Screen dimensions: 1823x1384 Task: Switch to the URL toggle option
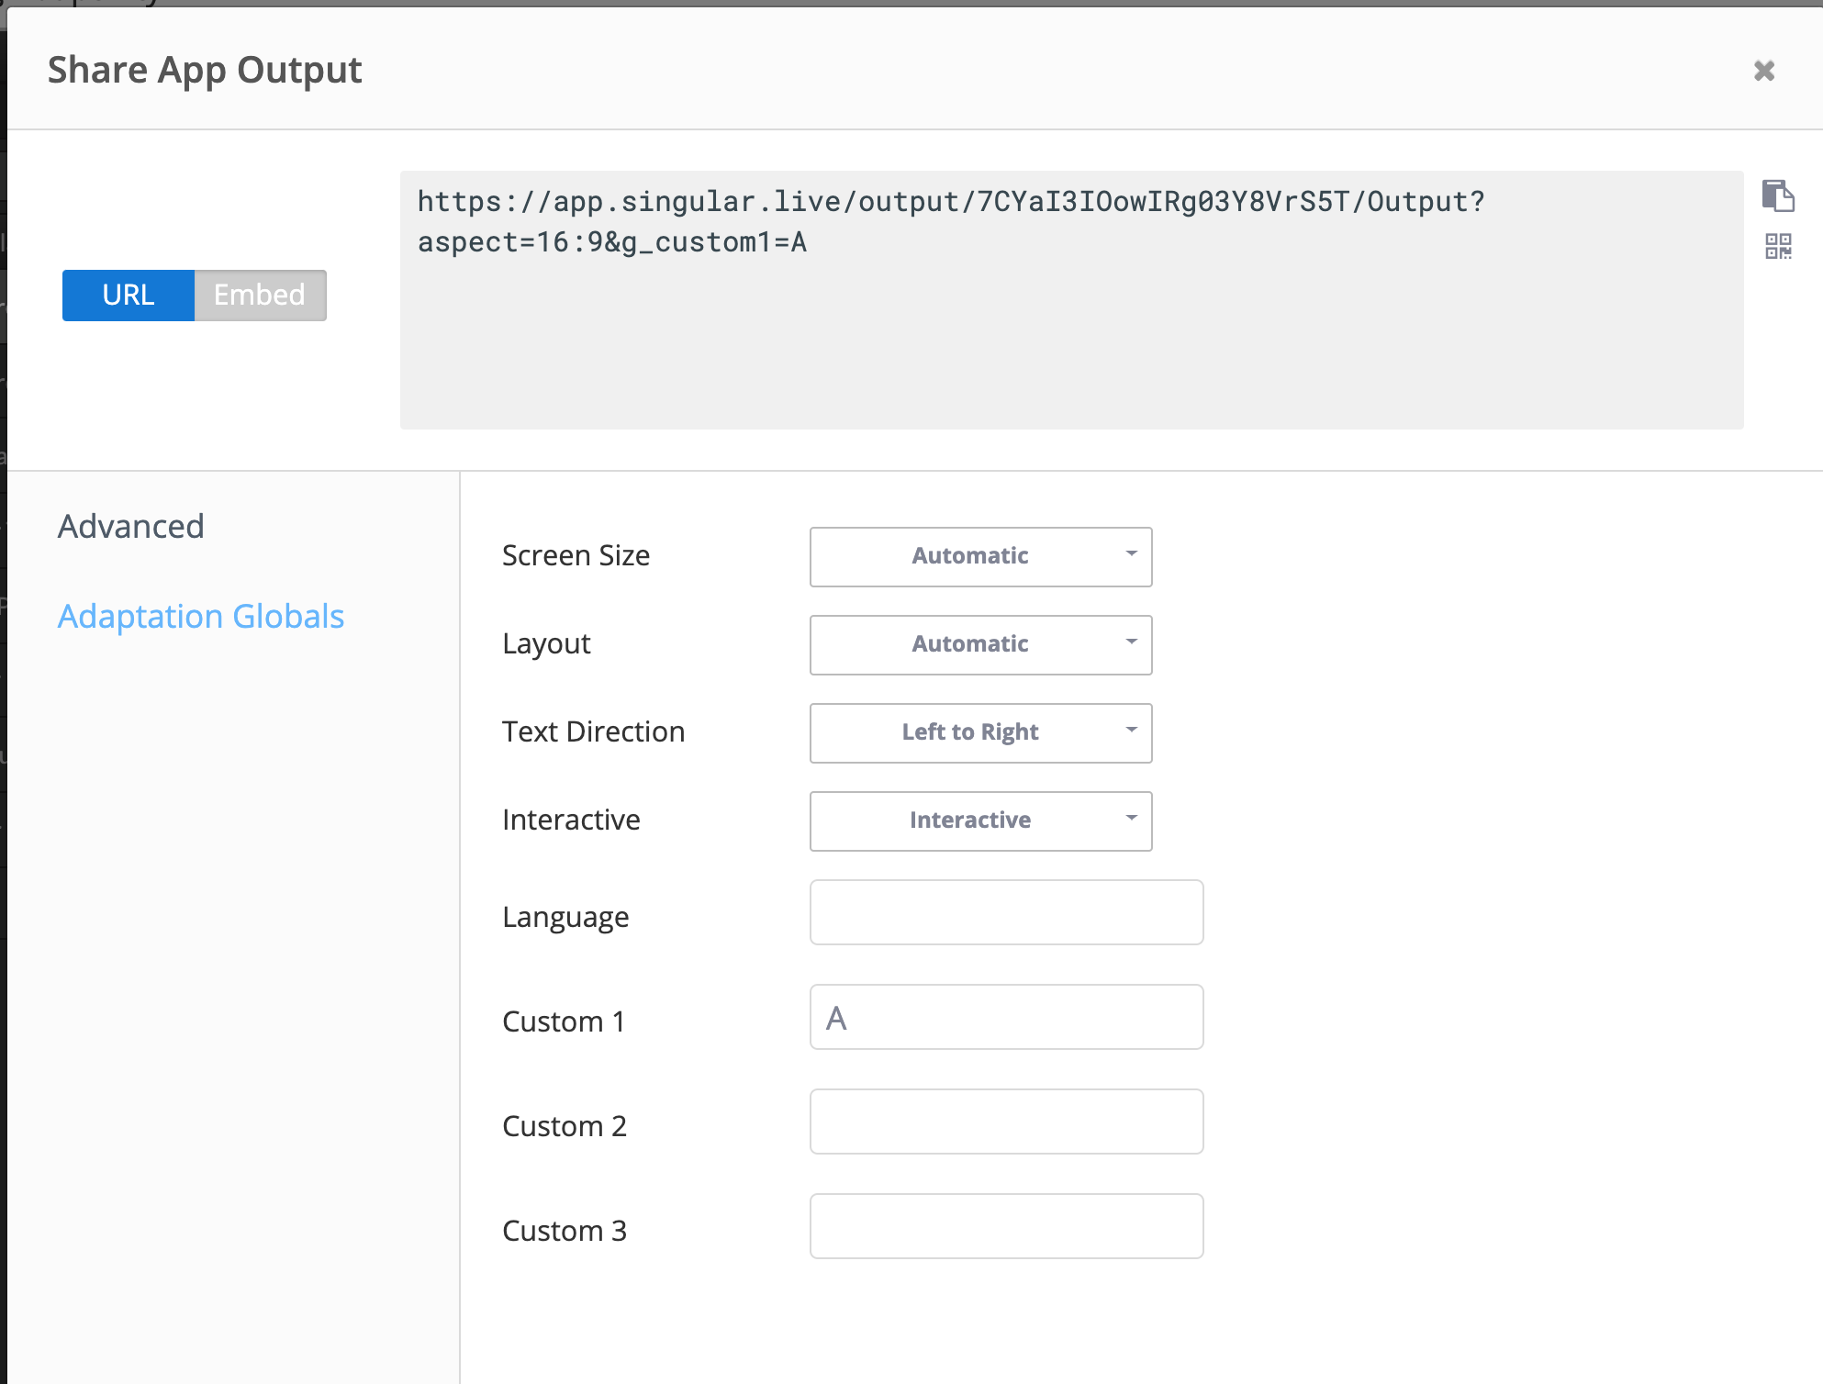129,295
